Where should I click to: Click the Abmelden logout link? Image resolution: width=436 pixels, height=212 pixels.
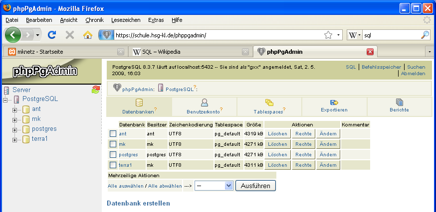pyautogui.click(x=413, y=74)
